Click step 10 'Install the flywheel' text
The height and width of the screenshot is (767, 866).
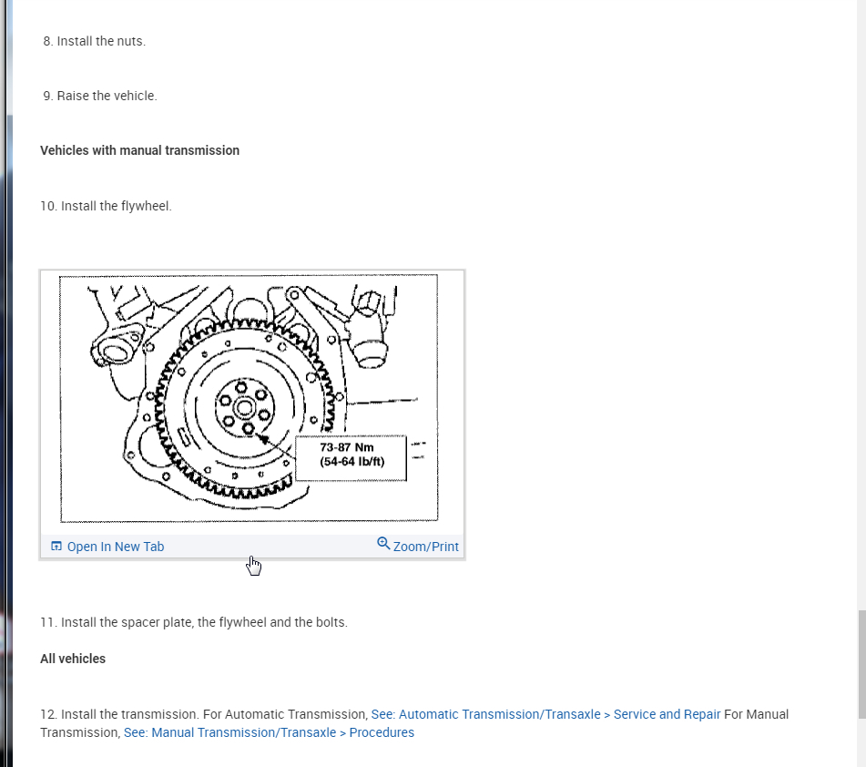(x=106, y=206)
